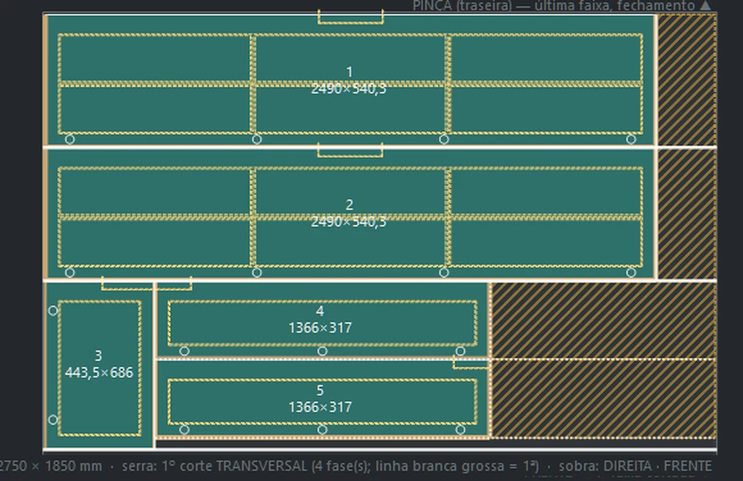Click the 'serra: 1º corte TRANSVERSAL' status text

tap(215, 466)
